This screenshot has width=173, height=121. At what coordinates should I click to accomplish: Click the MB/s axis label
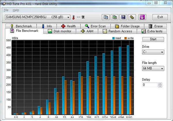point(15,38)
